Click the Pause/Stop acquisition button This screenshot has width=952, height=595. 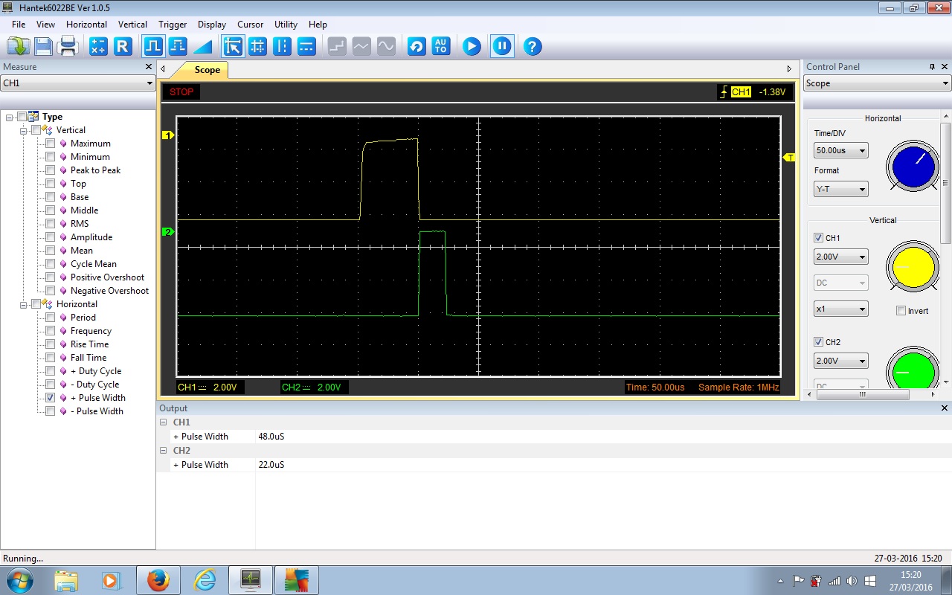pyautogui.click(x=502, y=47)
